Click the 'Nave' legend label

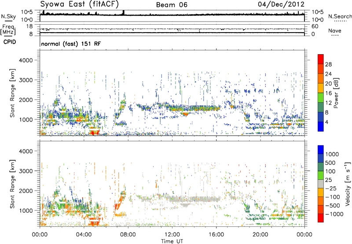tap(335, 31)
